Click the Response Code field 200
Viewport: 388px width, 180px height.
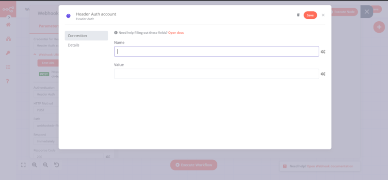coord(68,157)
